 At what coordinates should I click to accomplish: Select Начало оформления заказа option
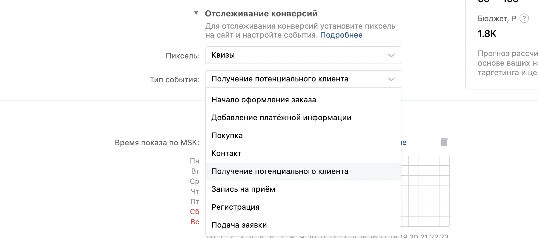303,100
